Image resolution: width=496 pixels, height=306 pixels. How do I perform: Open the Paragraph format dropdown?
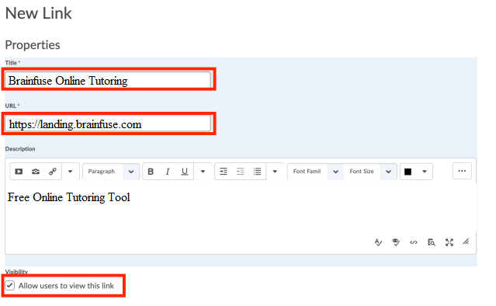pyautogui.click(x=111, y=172)
